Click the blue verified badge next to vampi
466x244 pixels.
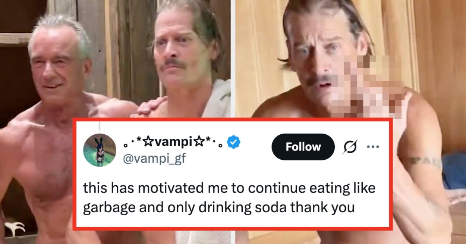(233, 141)
